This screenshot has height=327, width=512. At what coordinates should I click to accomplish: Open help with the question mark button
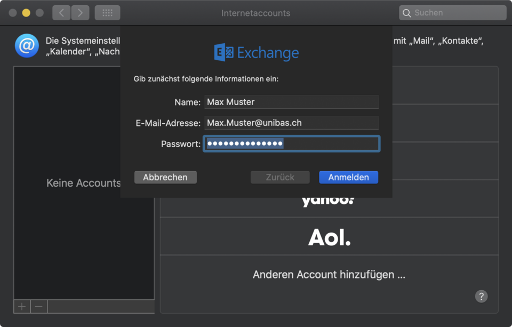click(481, 297)
